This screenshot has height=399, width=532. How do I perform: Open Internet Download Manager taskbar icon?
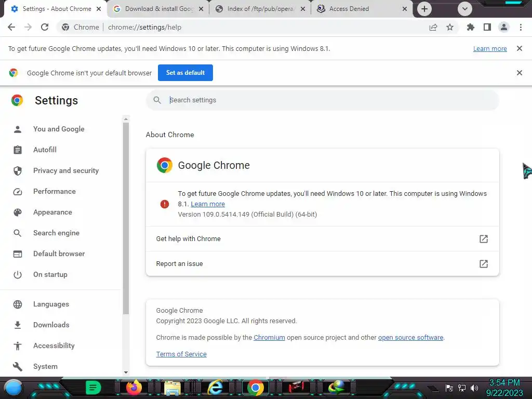[337, 387]
